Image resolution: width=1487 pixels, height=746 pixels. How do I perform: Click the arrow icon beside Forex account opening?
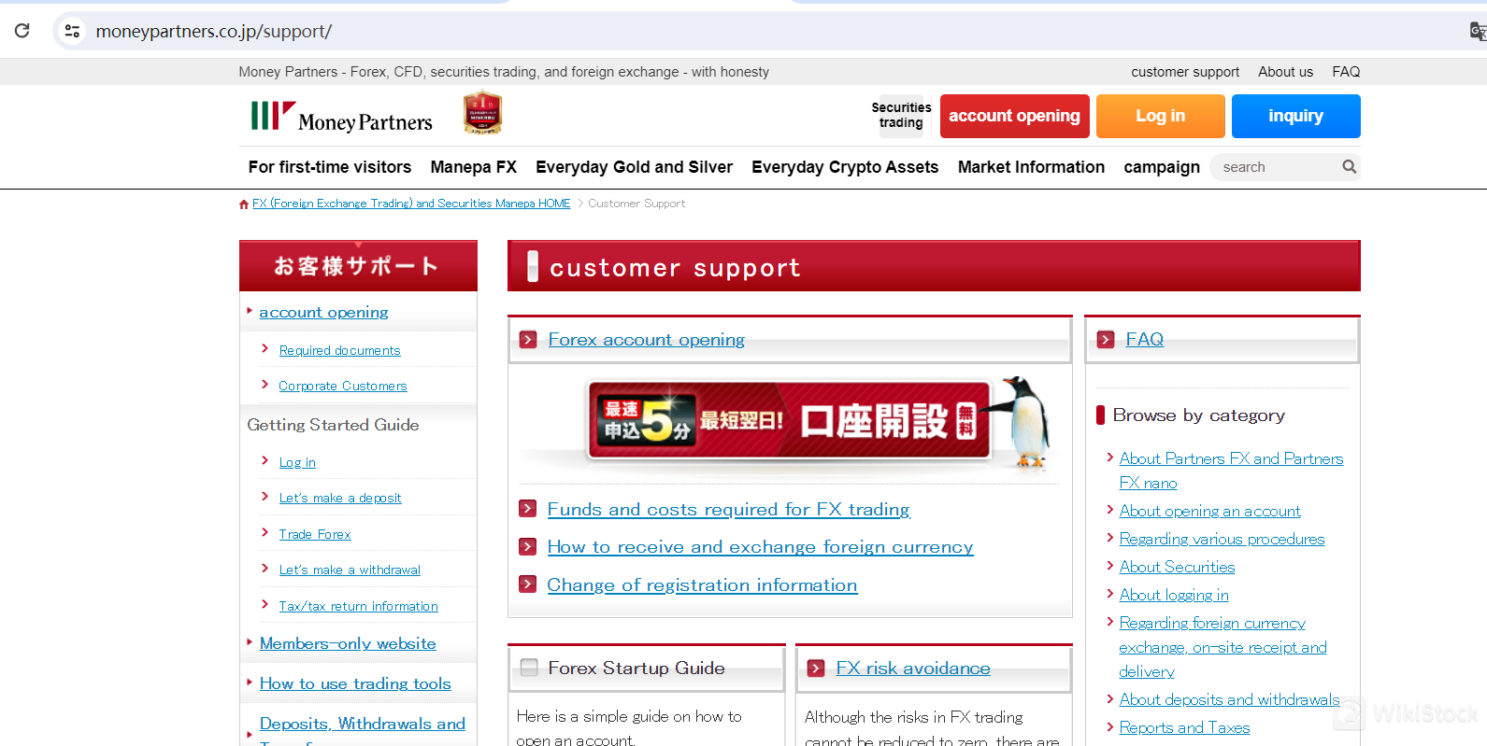point(528,340)
